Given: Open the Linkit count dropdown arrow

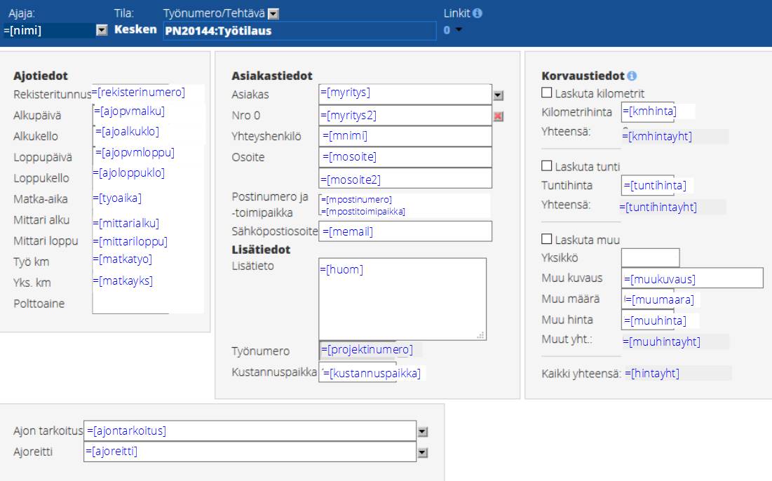Looking at the screenshot, I should point(459,30).
